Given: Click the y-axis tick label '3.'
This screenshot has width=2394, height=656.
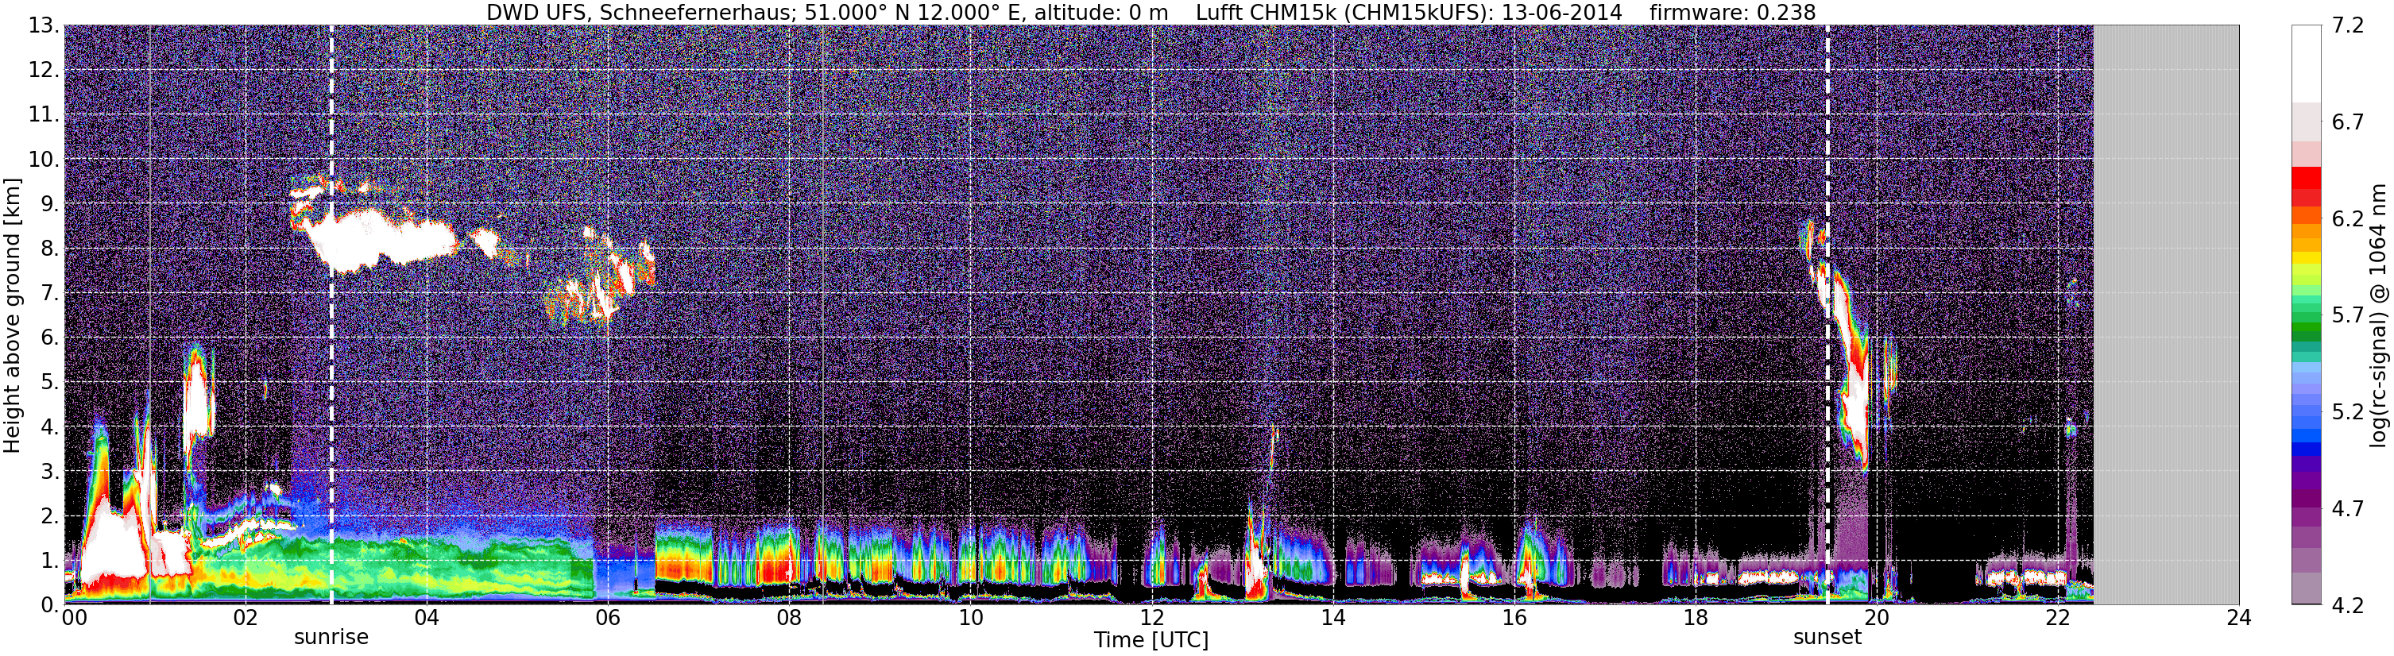Looking at the screenshot, I should (50, 472).
